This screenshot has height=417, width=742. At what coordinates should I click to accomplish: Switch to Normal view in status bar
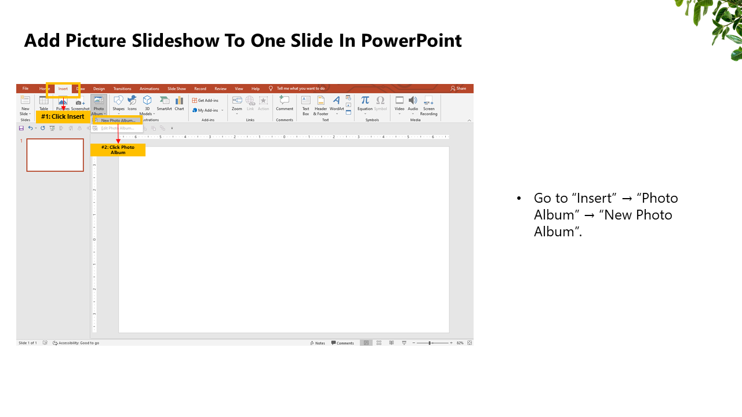(366, 343)
